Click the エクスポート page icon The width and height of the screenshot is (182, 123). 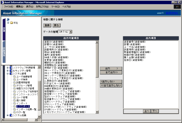point(14,106)
